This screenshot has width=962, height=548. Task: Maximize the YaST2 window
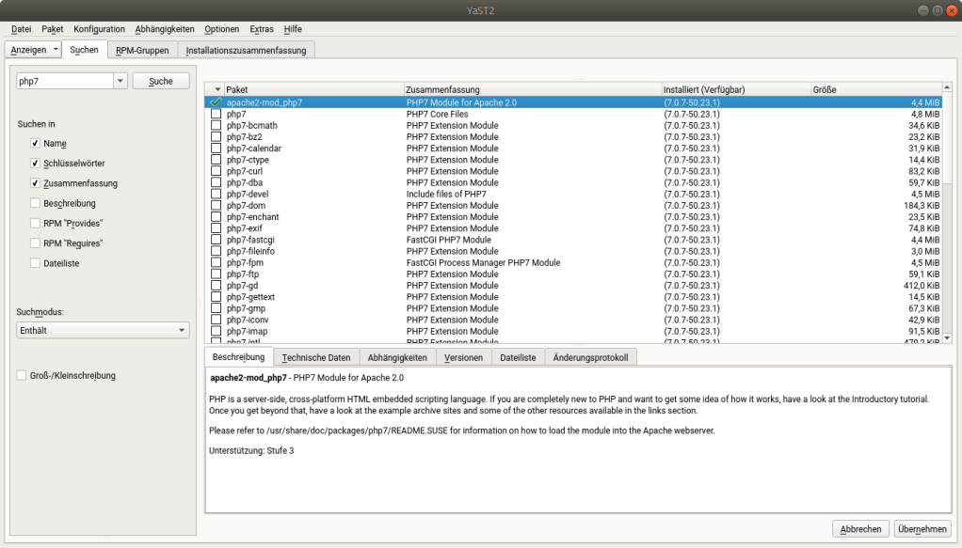(938, 10)
